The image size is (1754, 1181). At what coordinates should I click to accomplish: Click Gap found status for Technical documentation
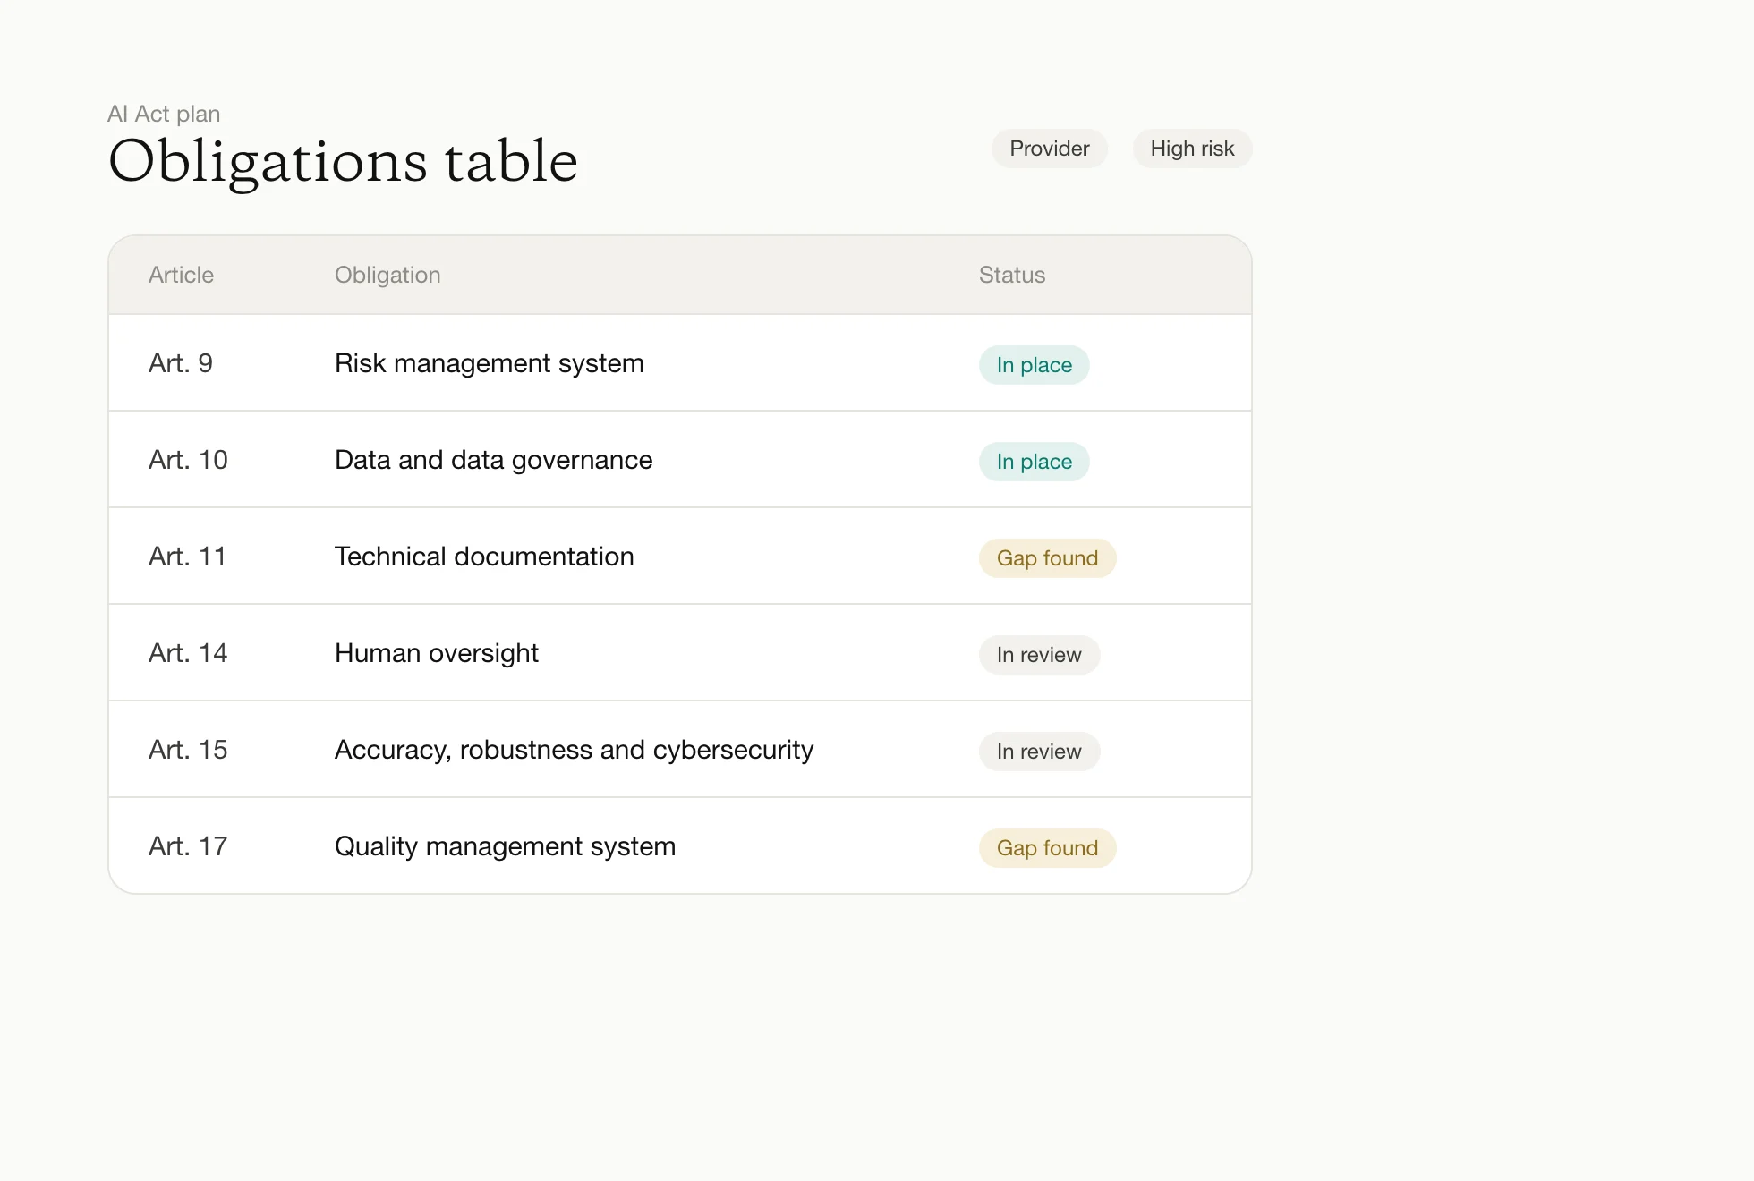click(x=1047, y=558)
